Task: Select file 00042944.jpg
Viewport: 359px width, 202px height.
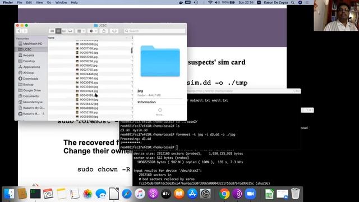Action: click(x=89, y=100)
